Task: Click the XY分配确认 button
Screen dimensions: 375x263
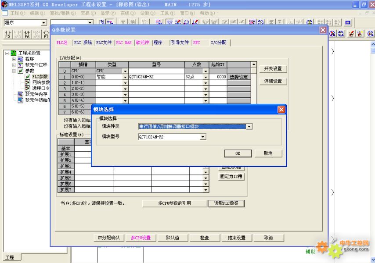Action: [x=108, y=238]
